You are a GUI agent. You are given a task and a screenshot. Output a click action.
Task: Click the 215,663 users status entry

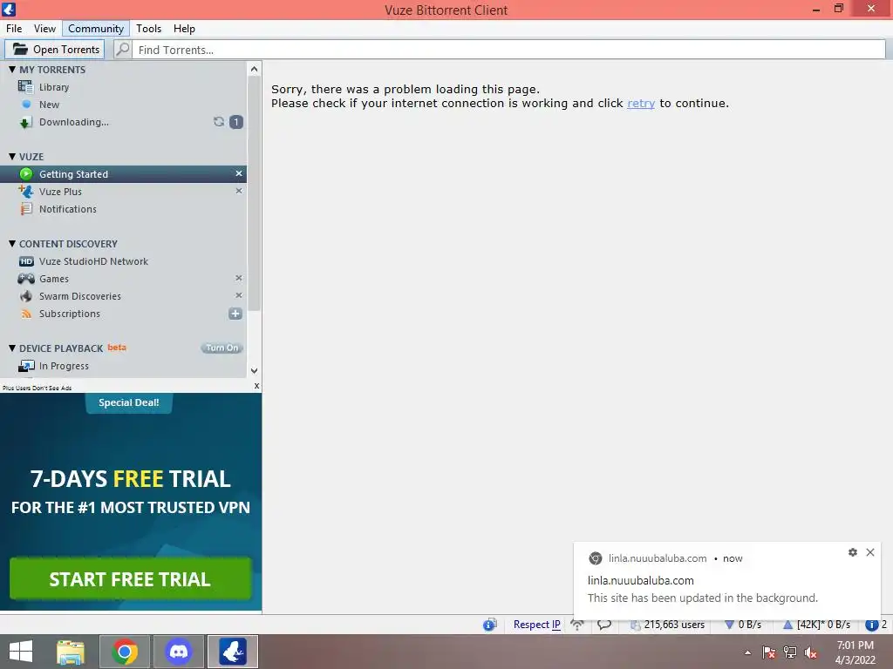(667, 625)
